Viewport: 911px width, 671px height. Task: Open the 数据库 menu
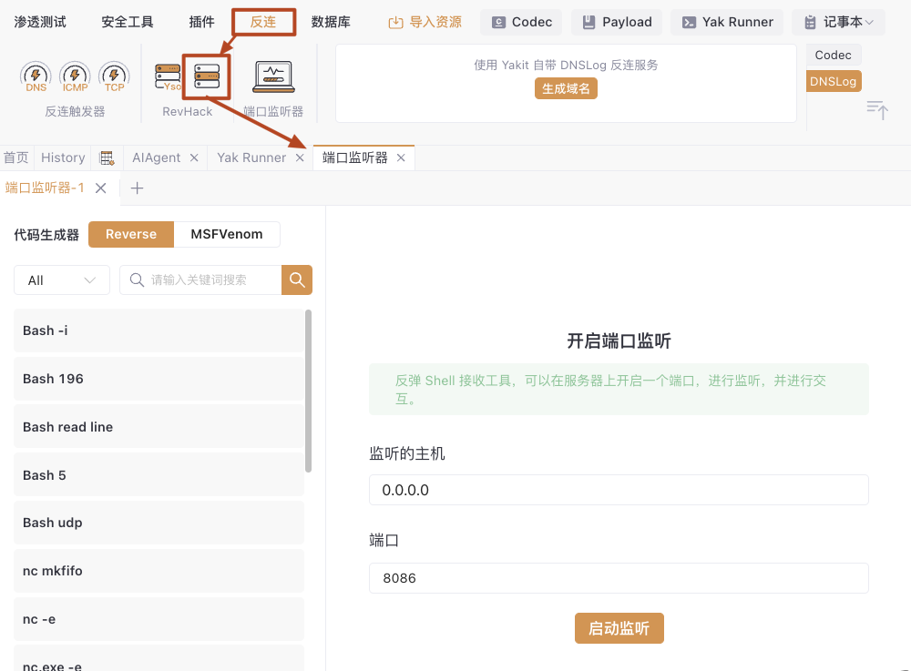[x=331, y=22]
